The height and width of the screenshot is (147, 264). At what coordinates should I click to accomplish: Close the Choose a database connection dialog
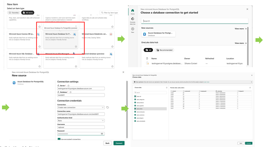pos(247,9)
